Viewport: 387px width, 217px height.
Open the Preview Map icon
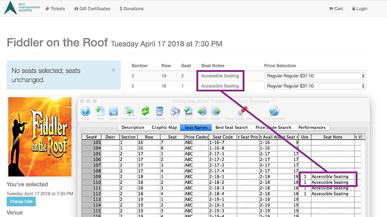click(x=274, y=112)
